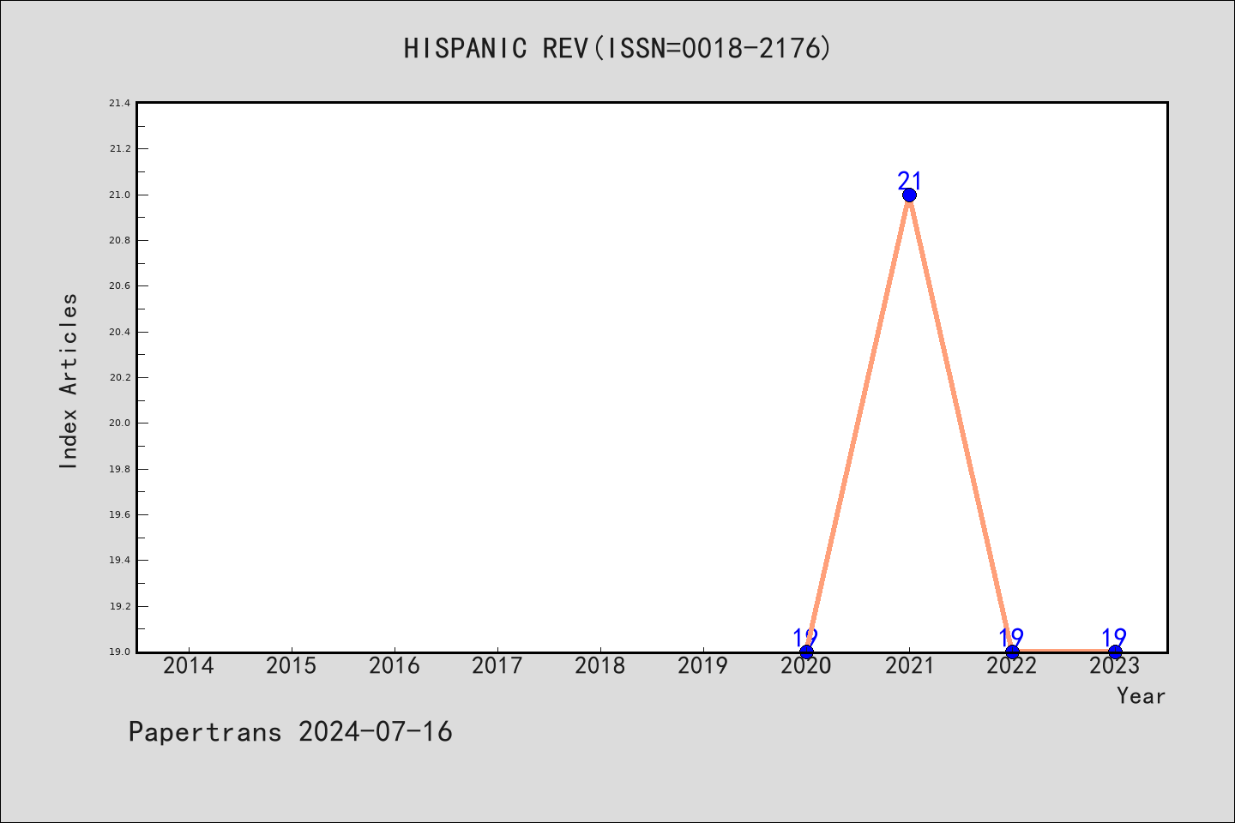Click the 21.0 y-axis tick label
This screenshot has height=823, width=1235.
point(119,195)
